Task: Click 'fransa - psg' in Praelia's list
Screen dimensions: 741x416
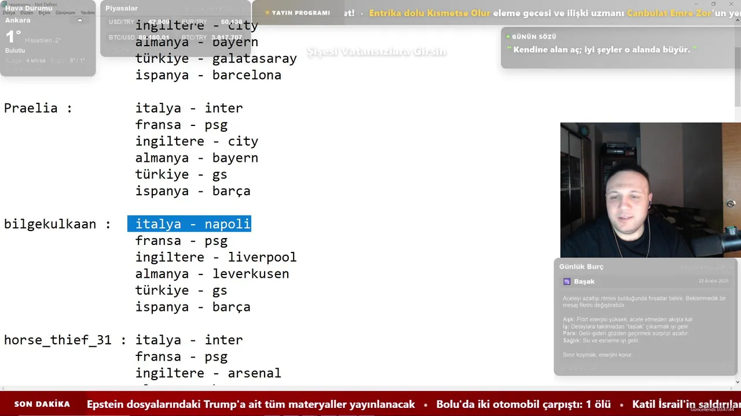Action: [x=181, y=125]
